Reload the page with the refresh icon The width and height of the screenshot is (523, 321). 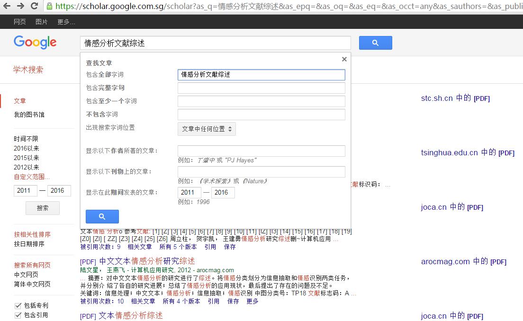point(34,6)
